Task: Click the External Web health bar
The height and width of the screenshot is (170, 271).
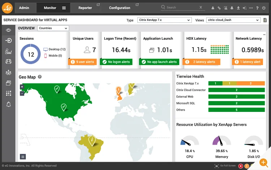Action: 237,97
